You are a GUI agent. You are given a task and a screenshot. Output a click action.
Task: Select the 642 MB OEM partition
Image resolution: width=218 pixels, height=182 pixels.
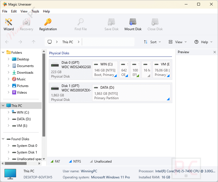(x=124, y=70)
